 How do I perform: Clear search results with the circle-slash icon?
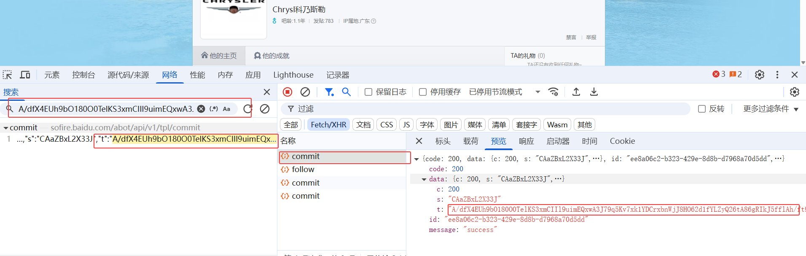(x=265, y=109)
